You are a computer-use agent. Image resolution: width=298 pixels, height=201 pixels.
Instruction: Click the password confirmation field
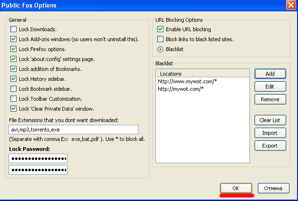[x=38, y=170]
